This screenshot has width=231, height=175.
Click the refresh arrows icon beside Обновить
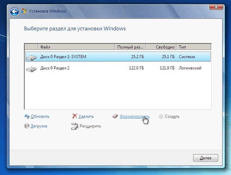(x=27, y=117)
